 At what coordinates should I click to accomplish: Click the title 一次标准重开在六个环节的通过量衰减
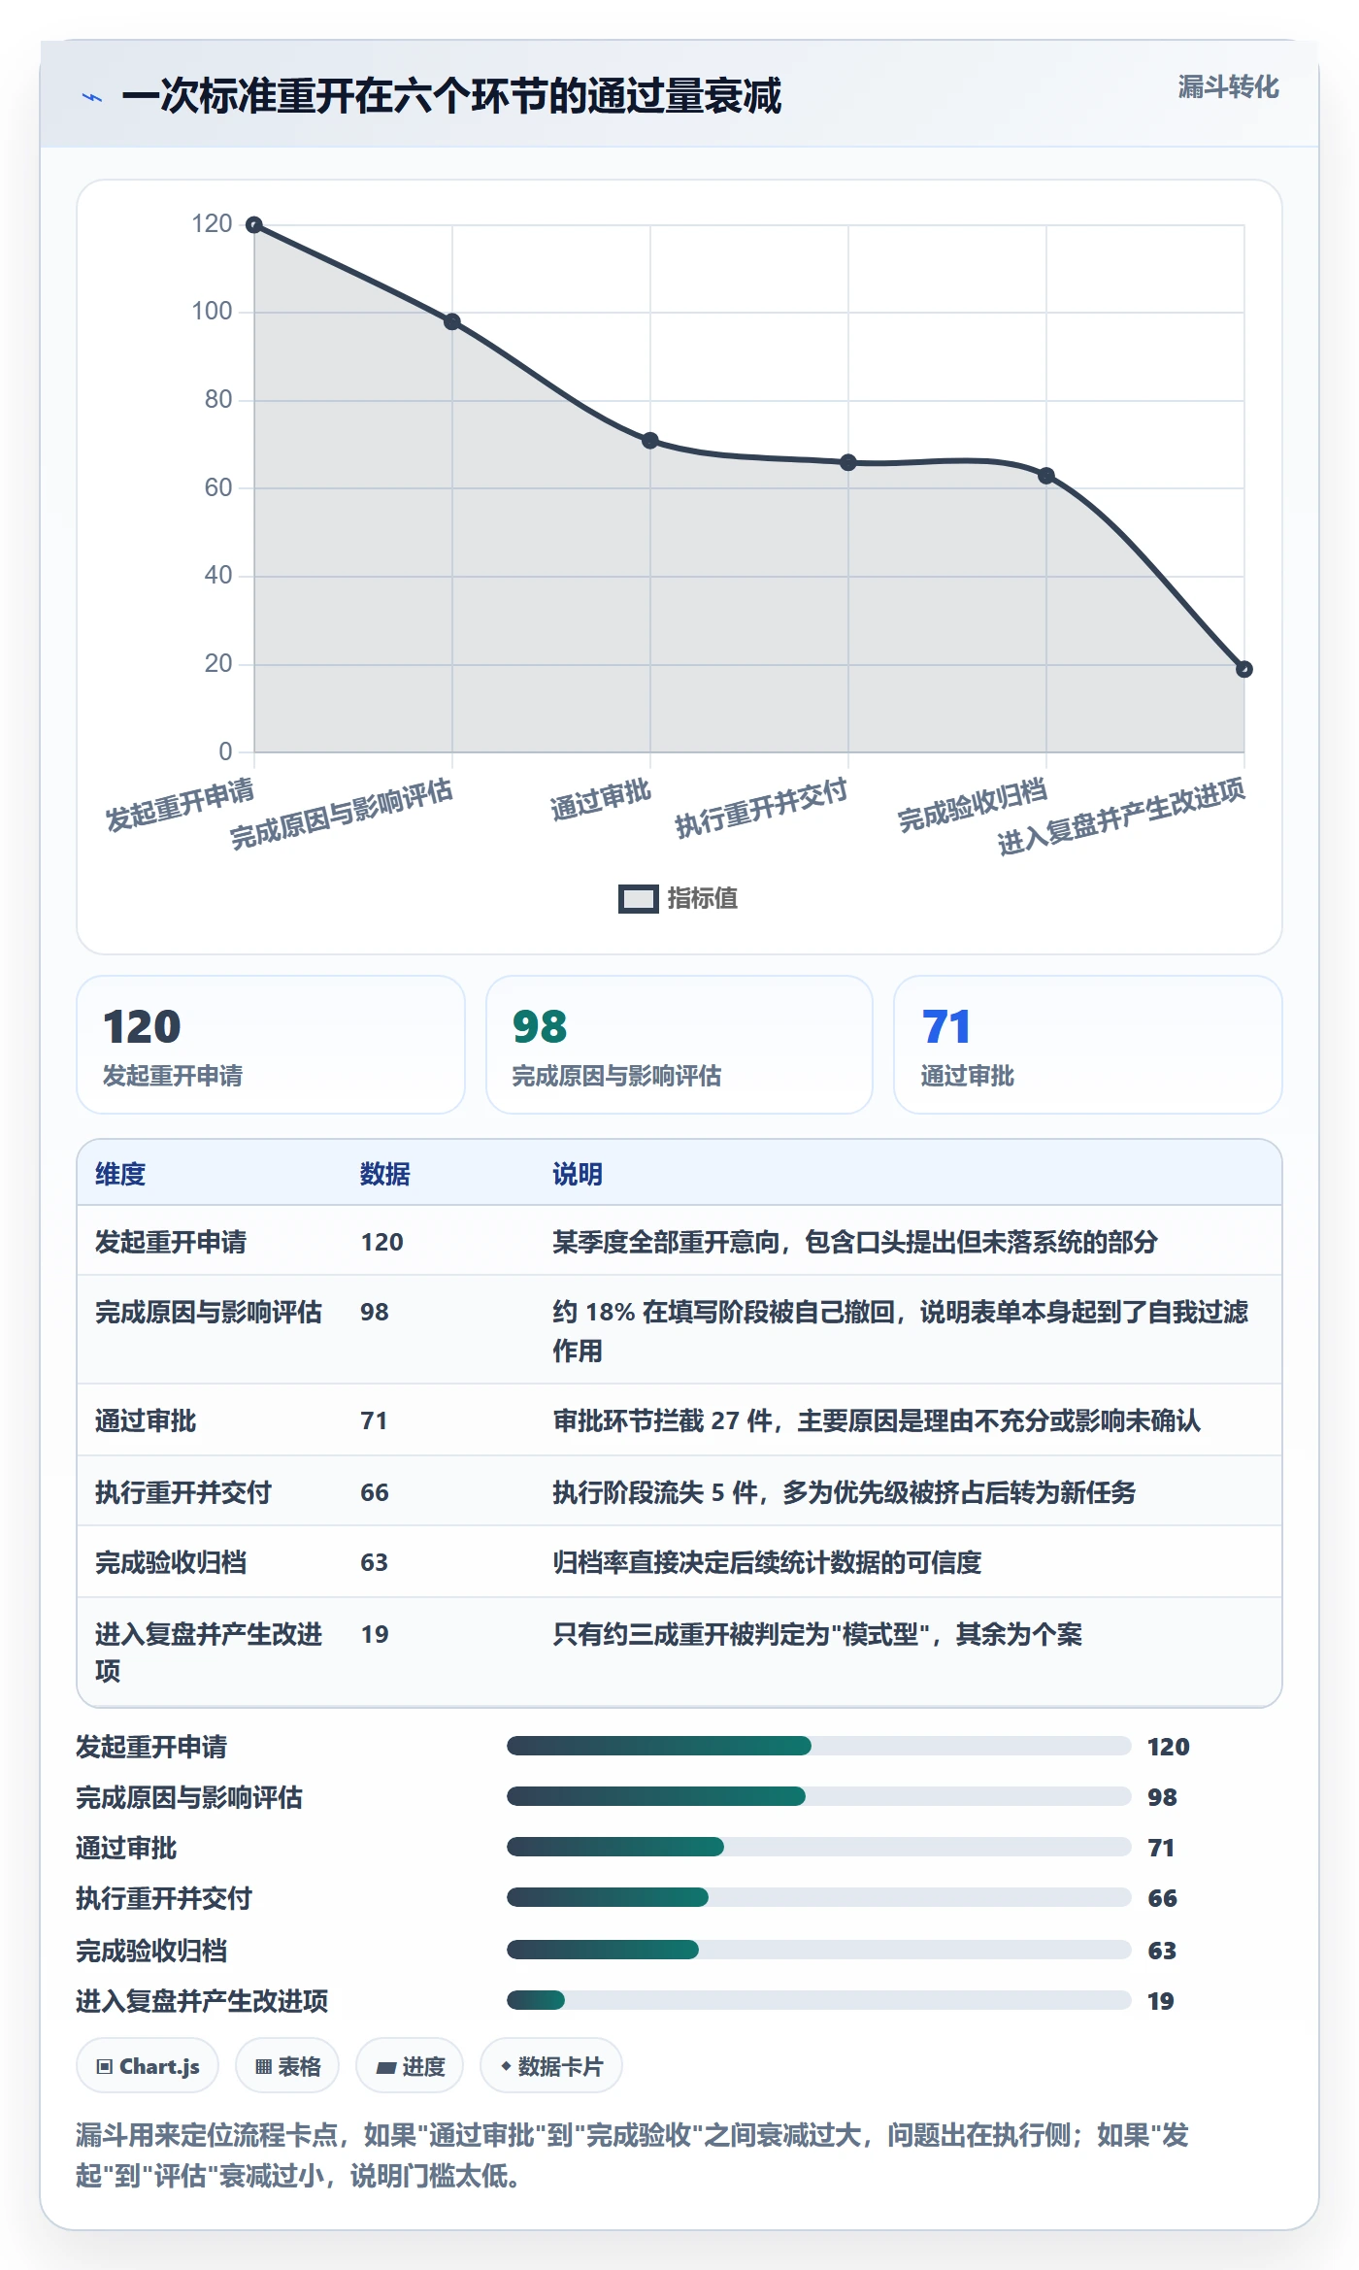pos(451,96)
